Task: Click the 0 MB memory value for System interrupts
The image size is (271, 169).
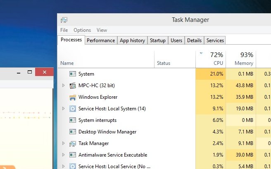Action: [247, 120]
